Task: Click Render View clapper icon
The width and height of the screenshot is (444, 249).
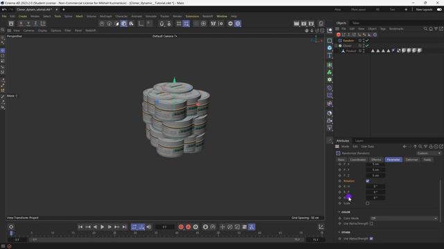Action: point(296,24)
